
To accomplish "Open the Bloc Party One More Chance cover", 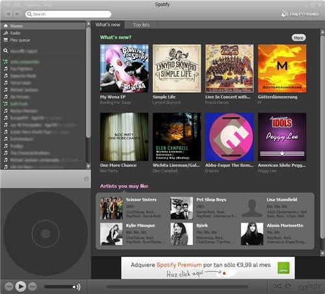I will 124,137.
